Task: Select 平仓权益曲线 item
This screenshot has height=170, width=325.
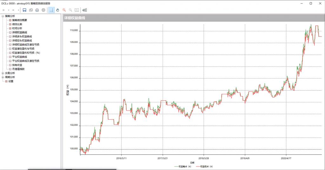Action: [19, 57]
